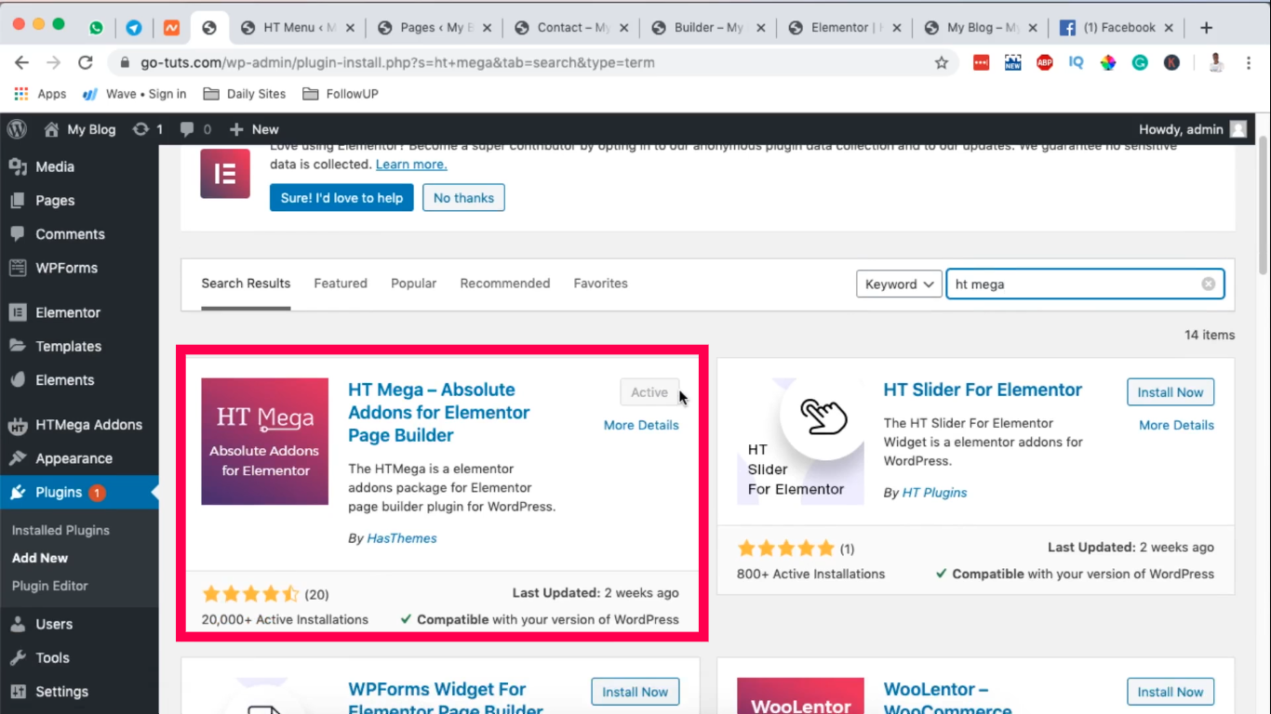The image size is (1271, 714).
Task: Click the HT Mega plugin thumbnail
Action: click(265, 442)
